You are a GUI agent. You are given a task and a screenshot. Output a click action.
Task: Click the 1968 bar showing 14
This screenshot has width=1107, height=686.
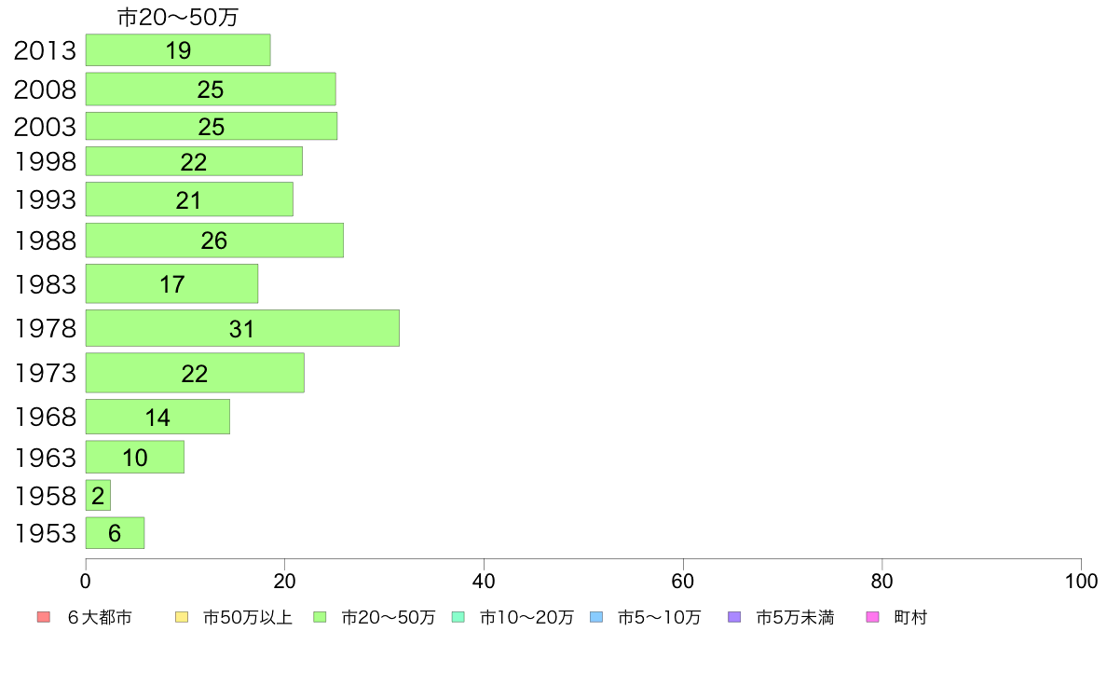click(x=157, y=417)
